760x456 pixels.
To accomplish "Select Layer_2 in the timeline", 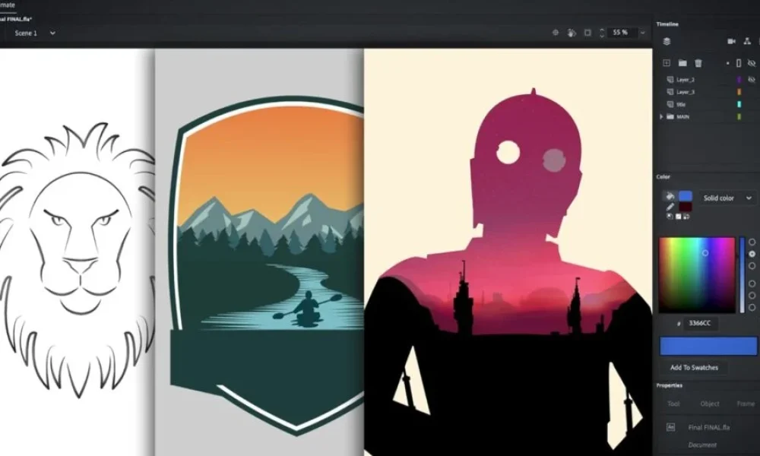I will click(x=686, y=80).
